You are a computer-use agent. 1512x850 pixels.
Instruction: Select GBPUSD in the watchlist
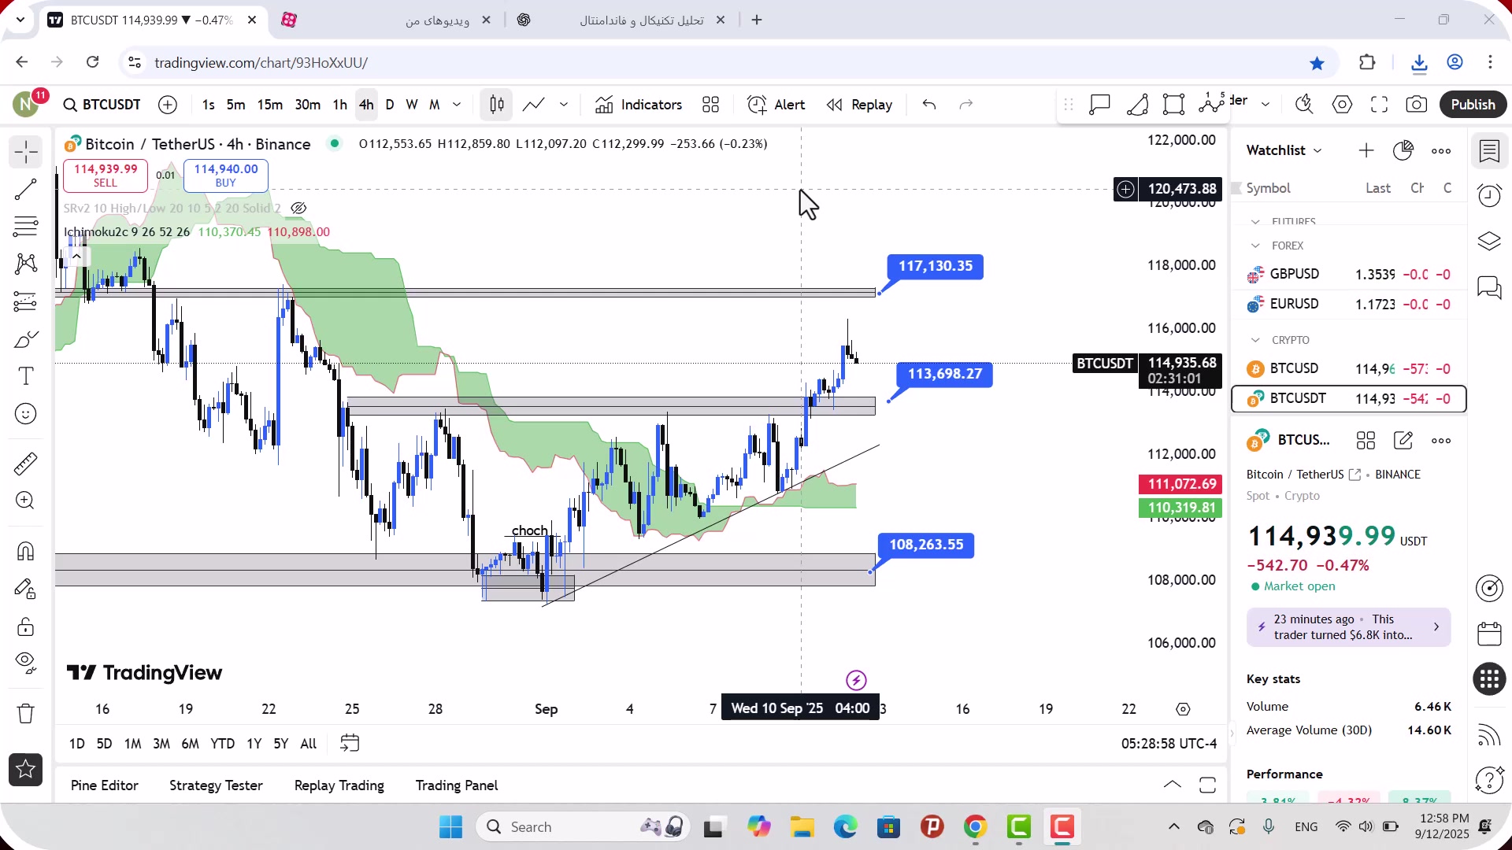pyautogui.click(x=1348, y=275)
